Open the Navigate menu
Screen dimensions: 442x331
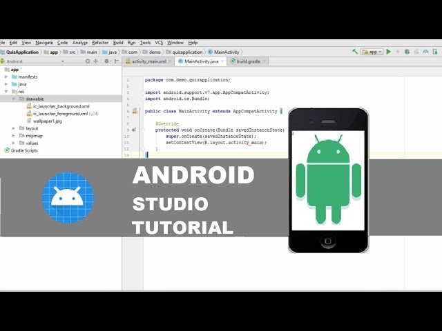coord(44,43)
